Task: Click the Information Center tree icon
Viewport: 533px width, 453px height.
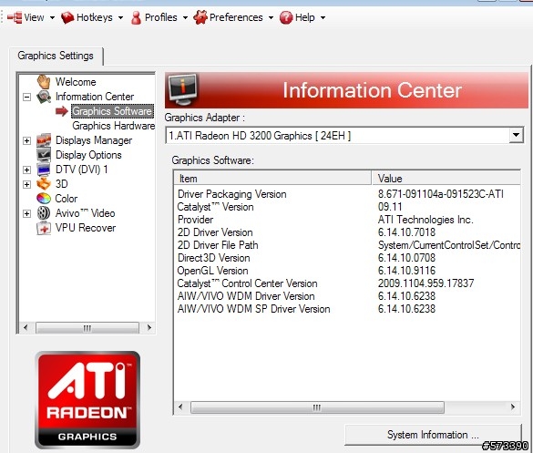Action: pyautogui.click(x=44, y=97)
